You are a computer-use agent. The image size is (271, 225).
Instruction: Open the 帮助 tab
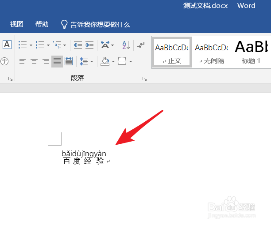[42, 24]
